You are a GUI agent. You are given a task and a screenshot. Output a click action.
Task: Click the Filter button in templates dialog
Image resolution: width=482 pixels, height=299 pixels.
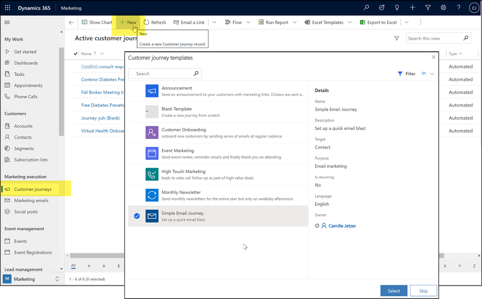point(406,74)
